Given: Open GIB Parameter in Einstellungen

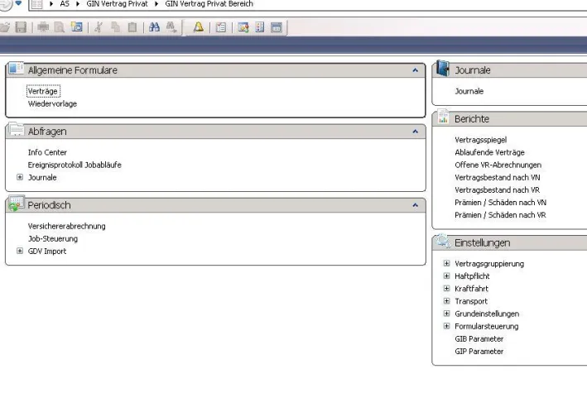Looking at the screenshot, I should point(479,339).
